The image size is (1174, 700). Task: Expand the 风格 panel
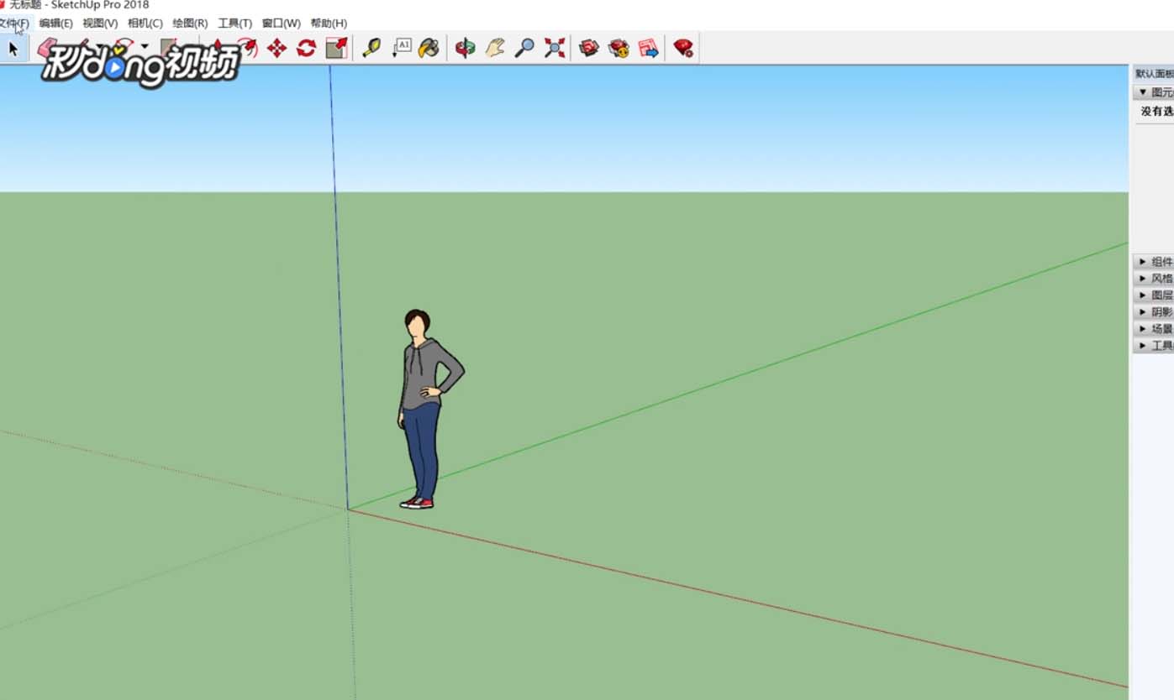(x=1155, y=279)
